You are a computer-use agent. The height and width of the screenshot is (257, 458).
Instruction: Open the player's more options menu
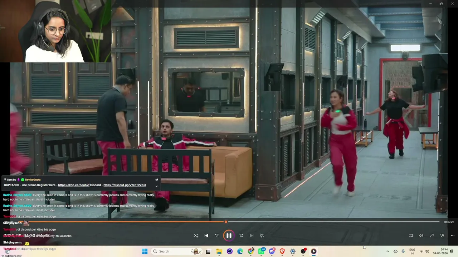pos(453,236)
